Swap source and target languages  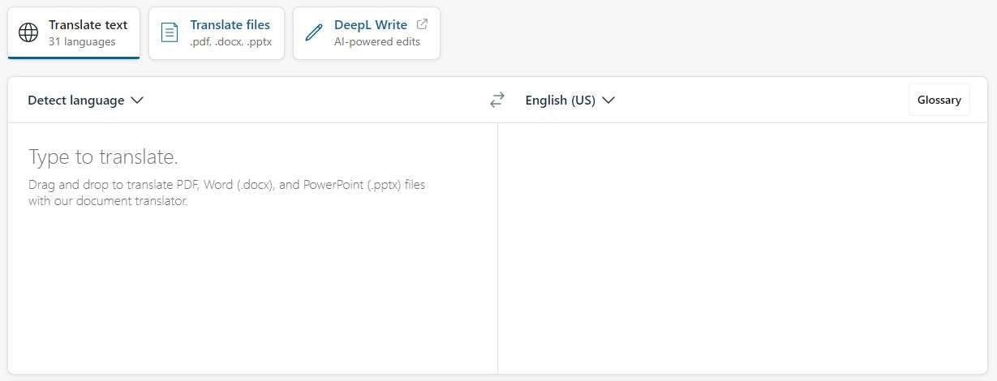[497, 100]
